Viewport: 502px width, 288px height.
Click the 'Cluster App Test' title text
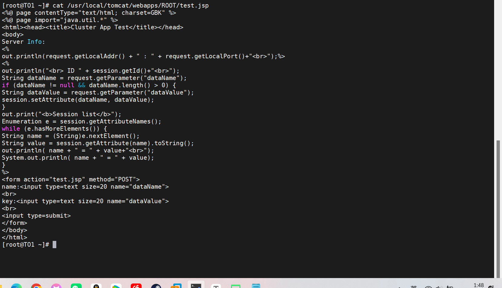[100, 27]
